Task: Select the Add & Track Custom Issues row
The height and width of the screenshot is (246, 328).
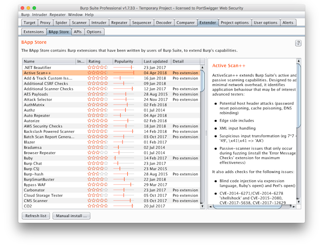Action: (x=111, y=78)
